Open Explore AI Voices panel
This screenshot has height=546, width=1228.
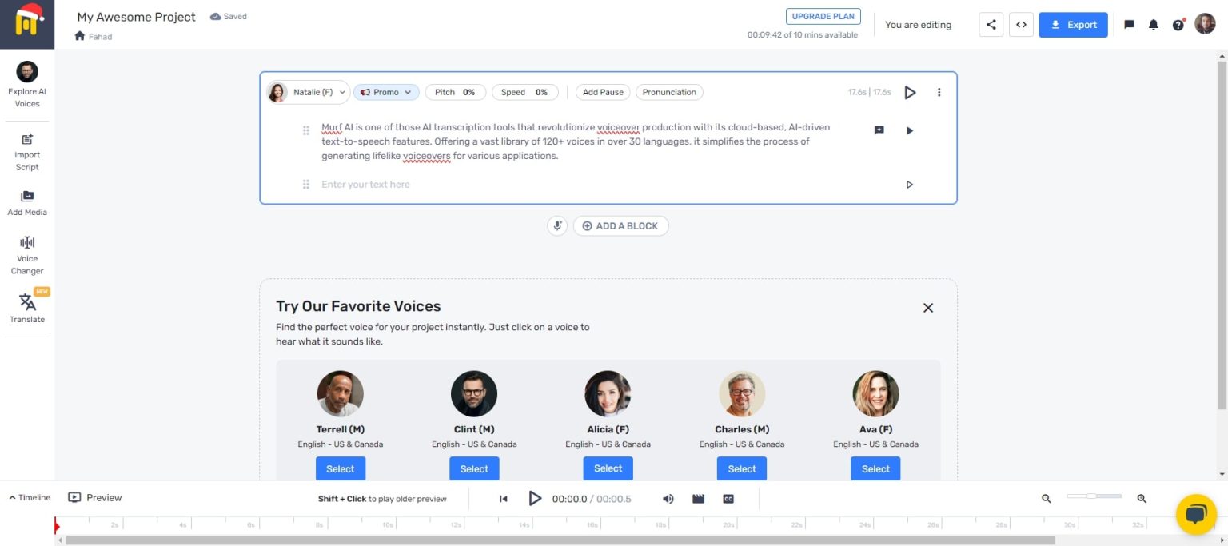(x=27, y=82)
